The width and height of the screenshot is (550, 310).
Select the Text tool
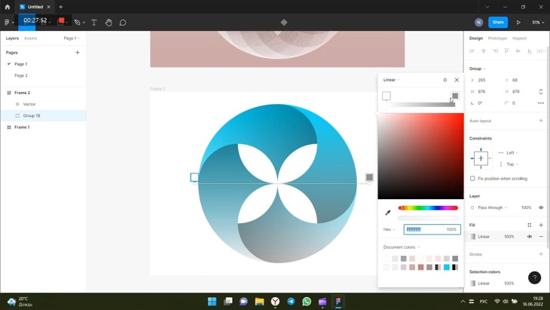click(94, 23)
